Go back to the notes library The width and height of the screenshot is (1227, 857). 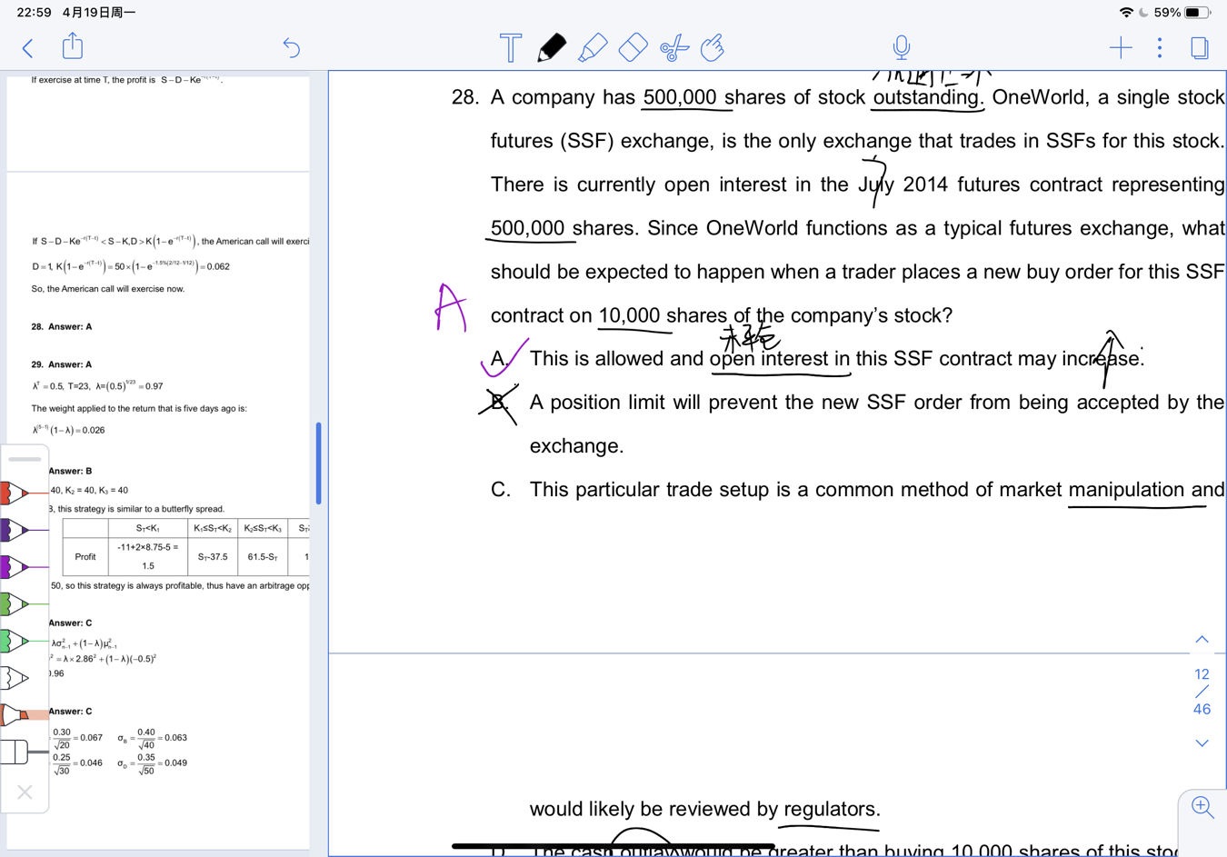click(x=28, y=47)
